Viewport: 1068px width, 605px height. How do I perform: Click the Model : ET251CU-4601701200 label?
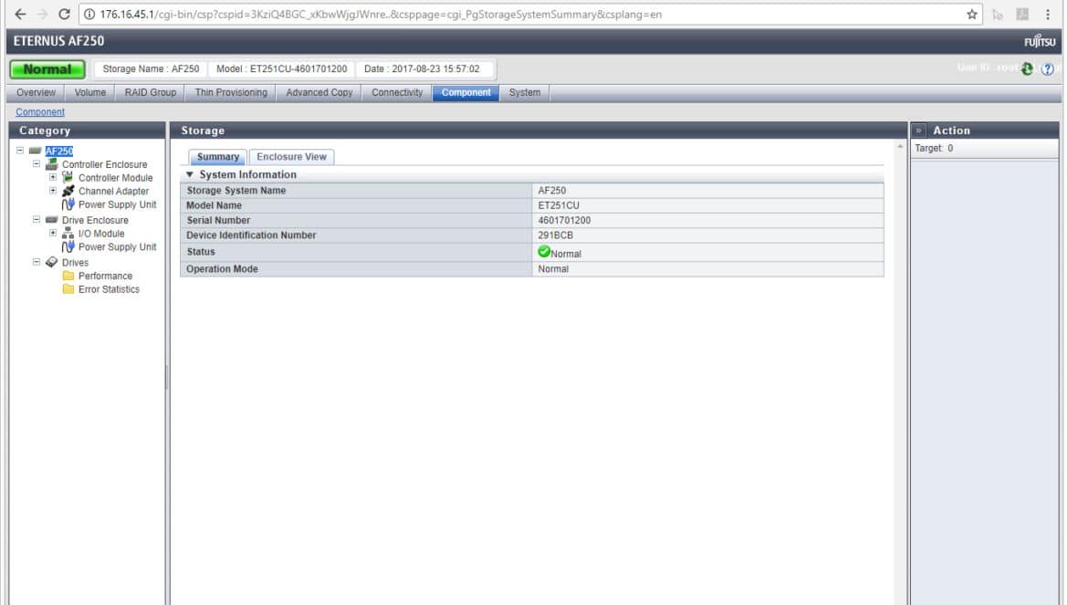(x=281, y=68)
